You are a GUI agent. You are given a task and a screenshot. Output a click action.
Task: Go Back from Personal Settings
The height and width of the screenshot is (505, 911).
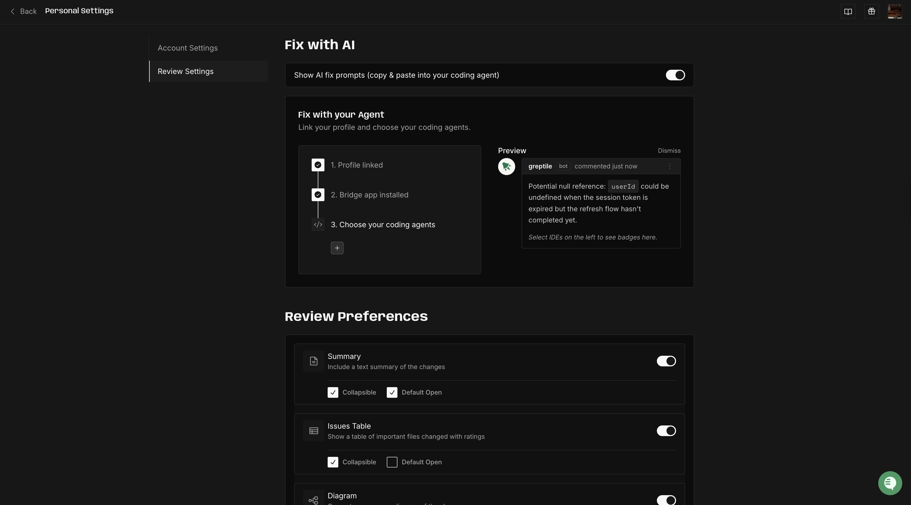click(x=23, y=11)
